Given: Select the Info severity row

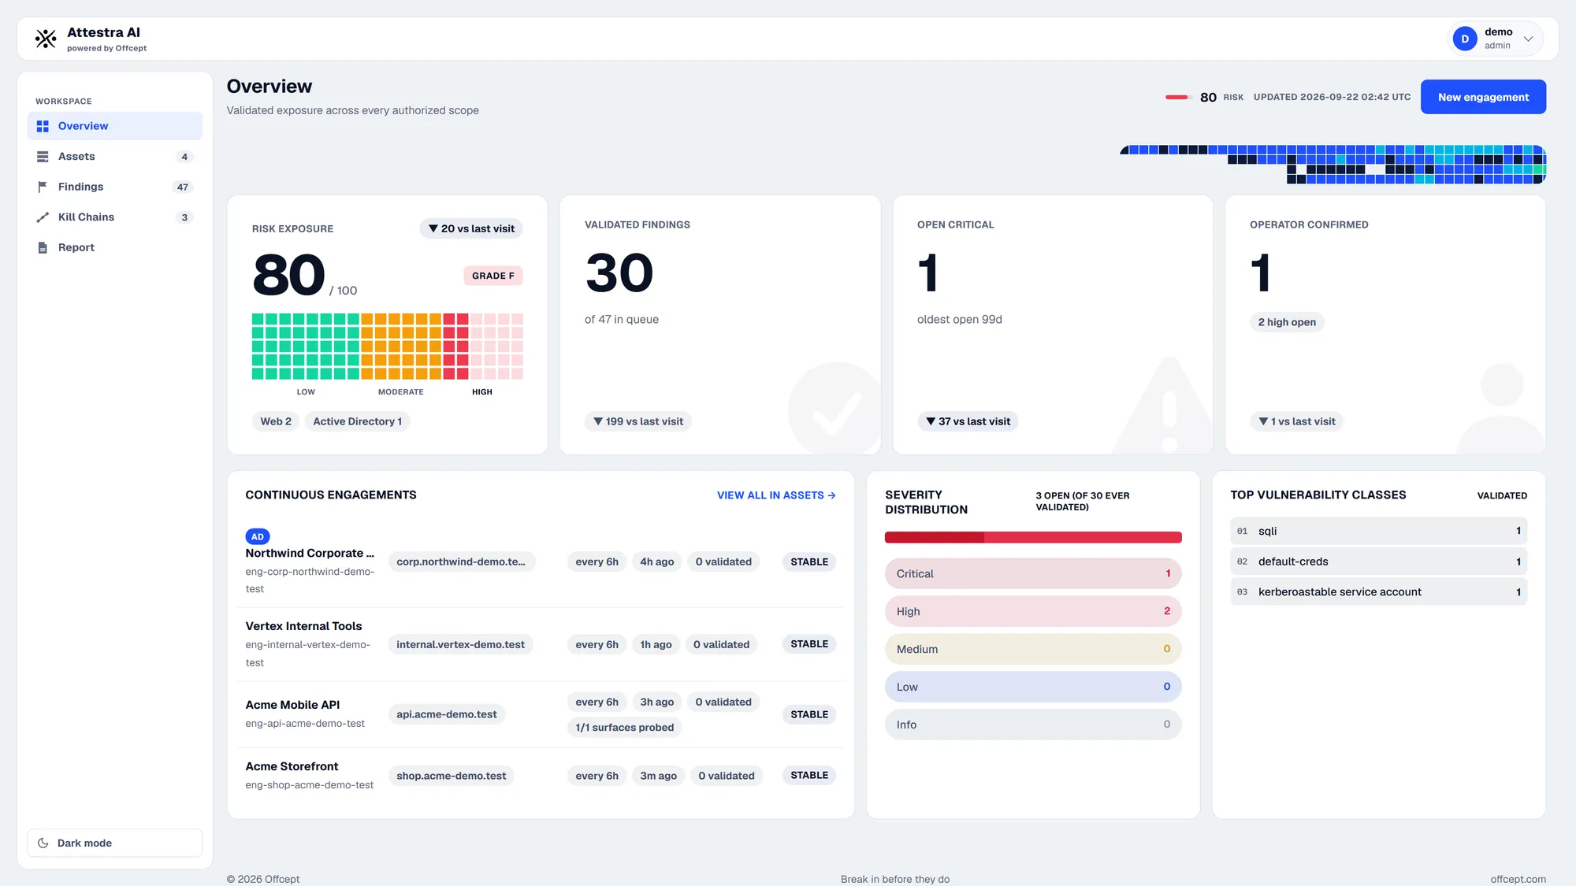Looking at the screenshot, I should point(1033,725).
